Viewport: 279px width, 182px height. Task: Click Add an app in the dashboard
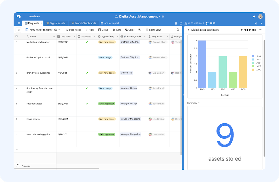[248, 30]
